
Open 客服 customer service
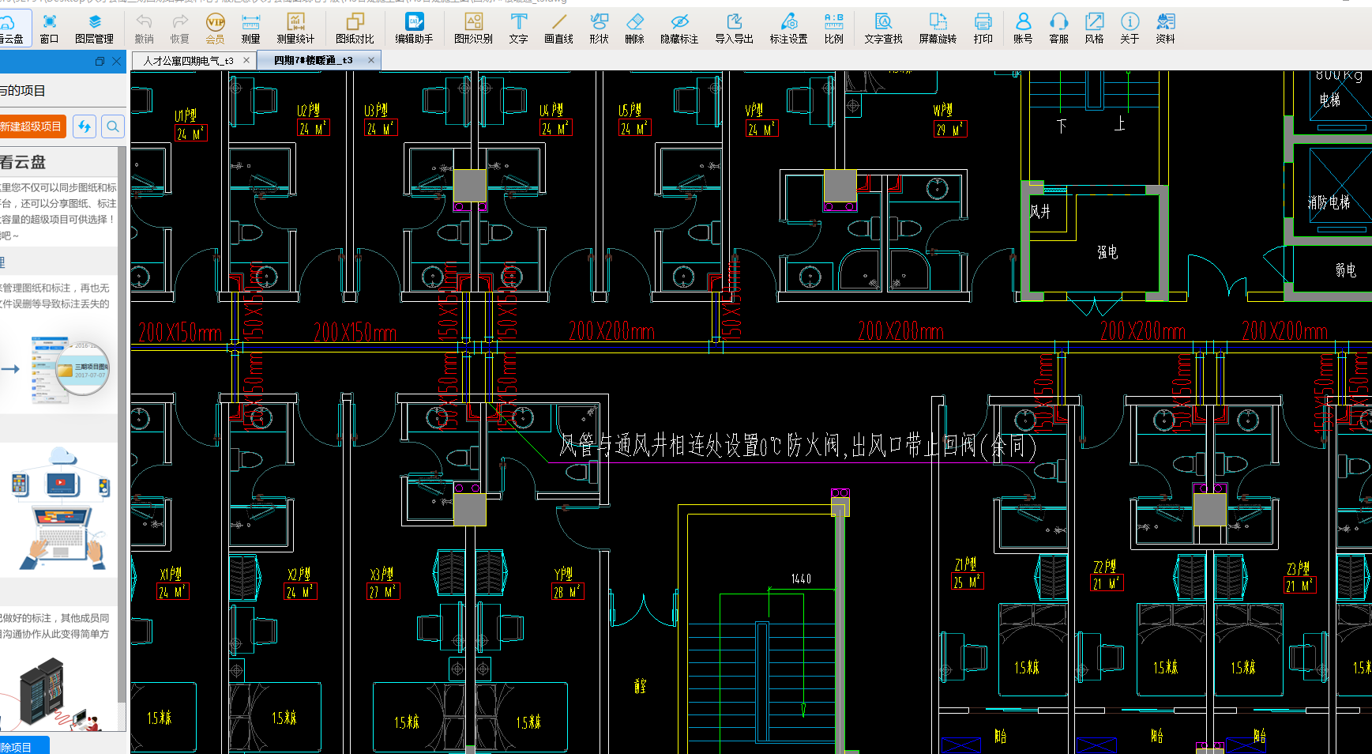[x=1058, y=28]
